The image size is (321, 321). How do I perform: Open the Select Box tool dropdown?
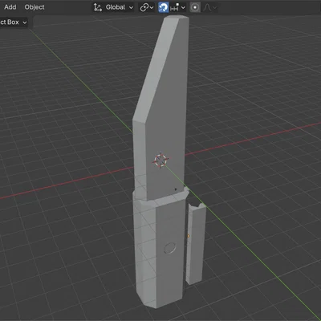(14, 22)
